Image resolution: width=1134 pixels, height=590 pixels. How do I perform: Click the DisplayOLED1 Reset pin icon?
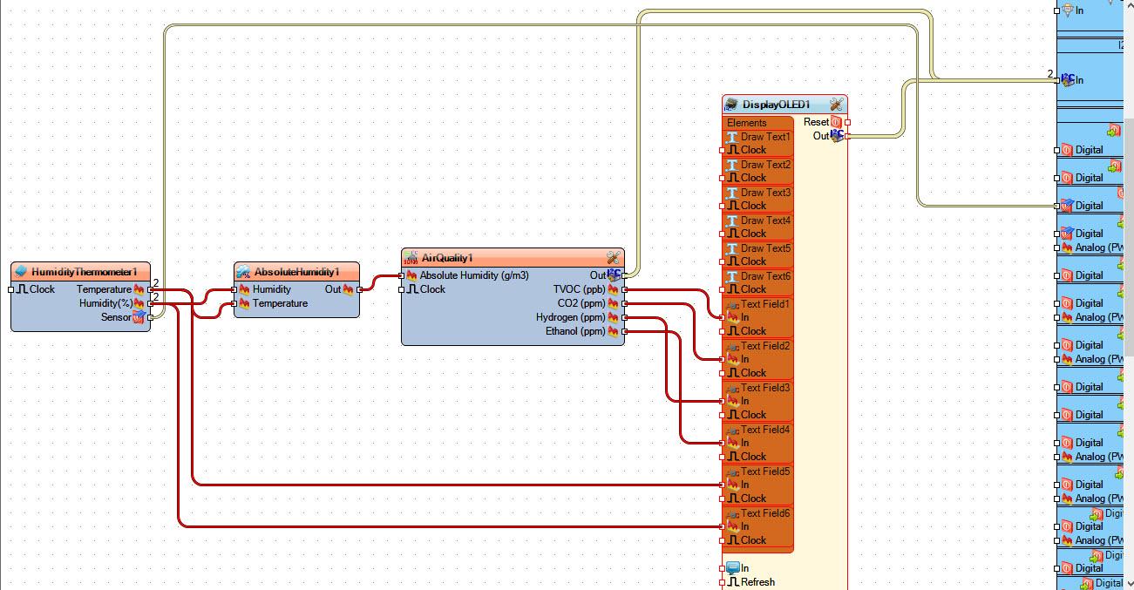click(836, 122)
